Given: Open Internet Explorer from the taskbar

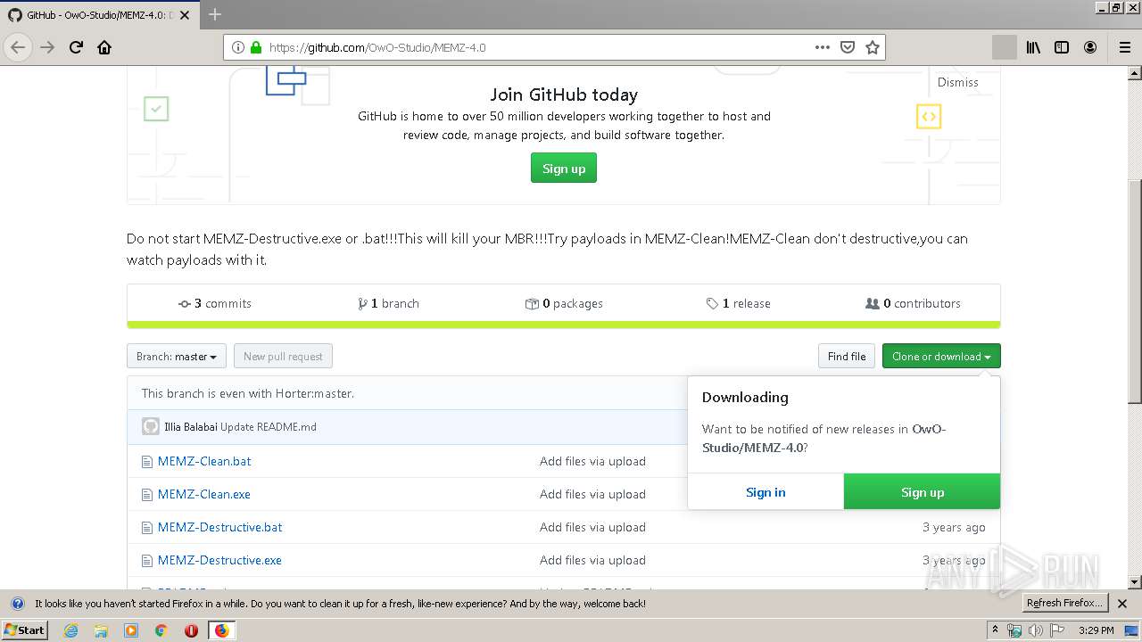Looking at the screenshot, I should (x=70, y=630).
